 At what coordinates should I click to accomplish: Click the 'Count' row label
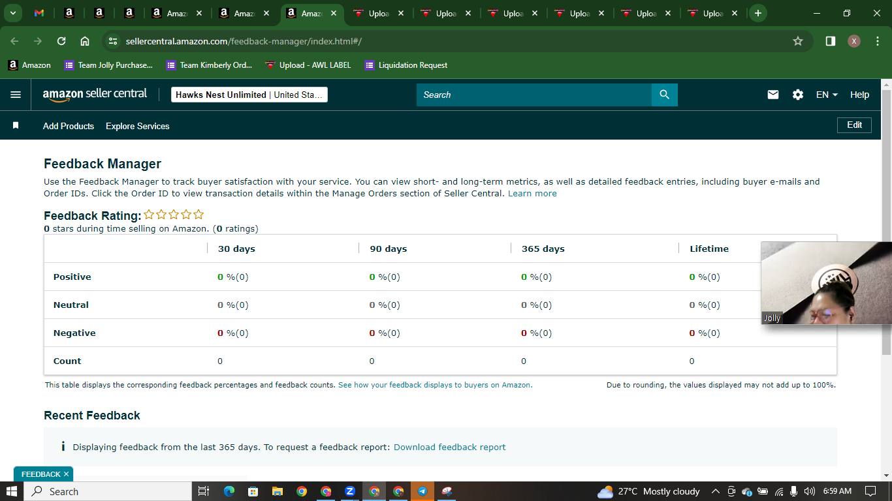tap(67, 361)
